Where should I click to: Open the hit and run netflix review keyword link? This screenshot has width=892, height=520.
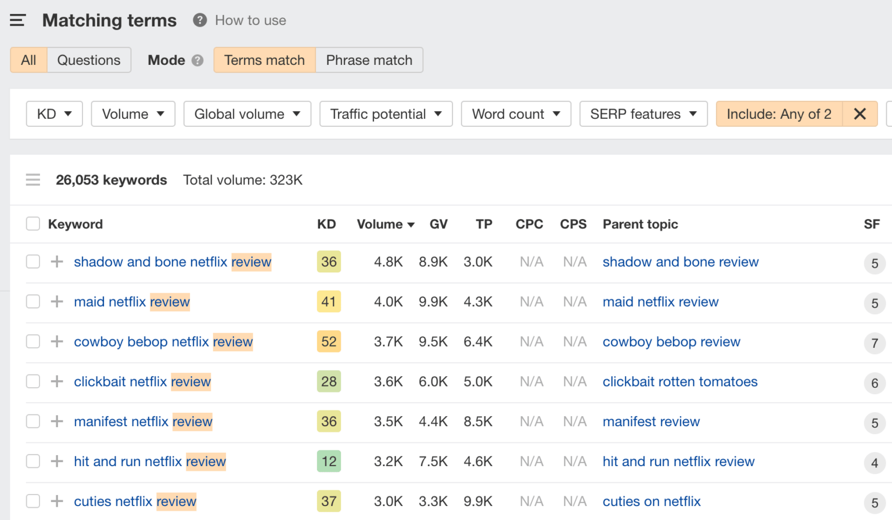pos(150,461)
